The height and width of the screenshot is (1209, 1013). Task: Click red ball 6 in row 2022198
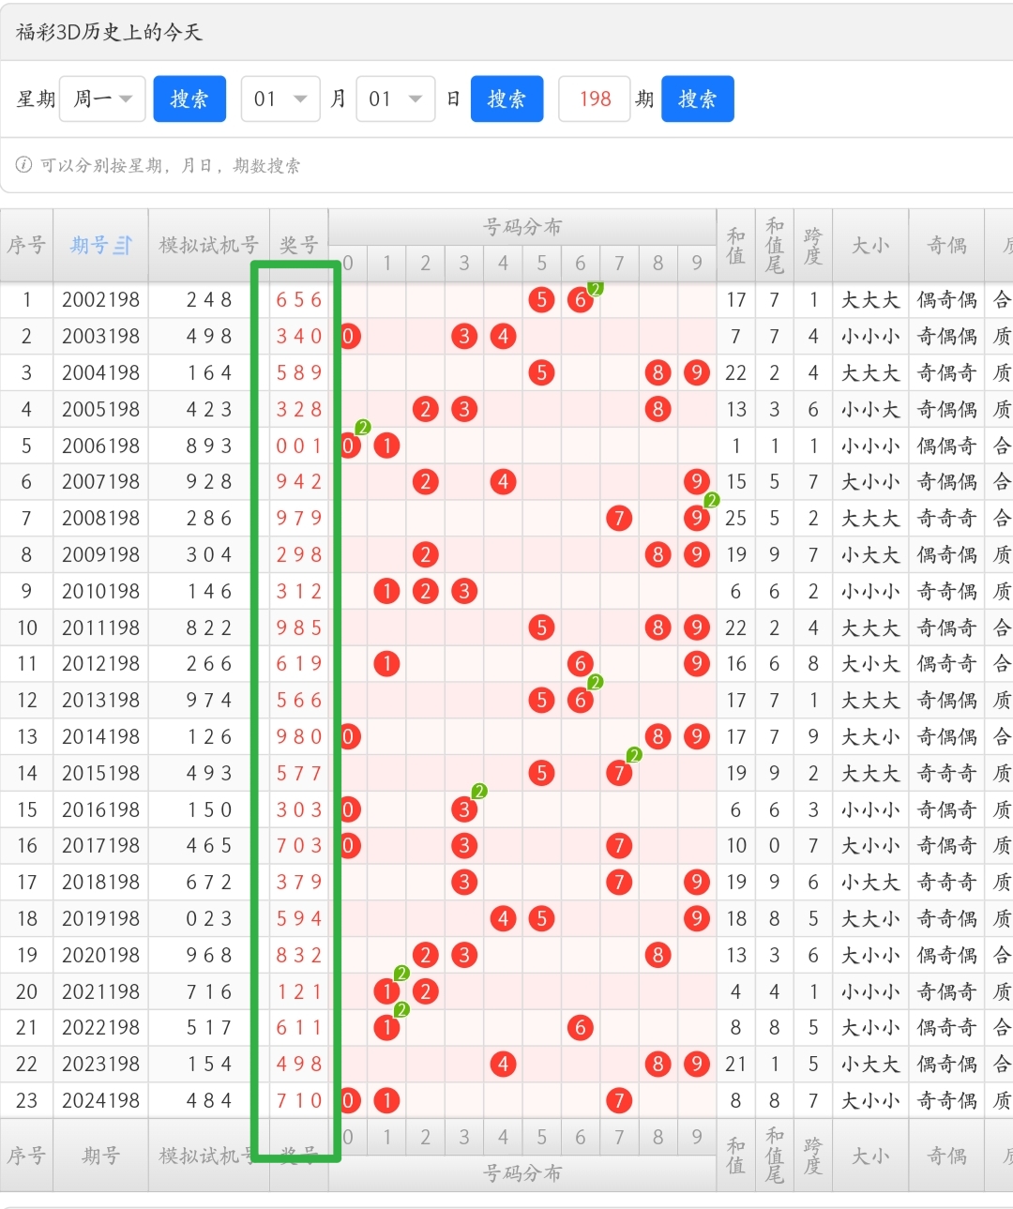580,1028
